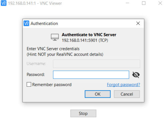Enable the Remember password checkbox
167x120 pixels.
click(x=29, y=84)
